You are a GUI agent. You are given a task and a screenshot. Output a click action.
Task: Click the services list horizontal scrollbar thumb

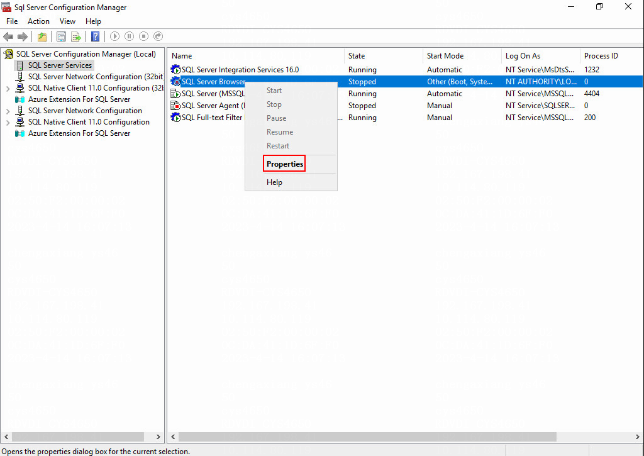point(367,437)
